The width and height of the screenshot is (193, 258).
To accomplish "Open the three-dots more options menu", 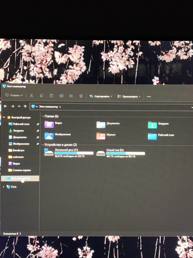I will click(149, 97).
